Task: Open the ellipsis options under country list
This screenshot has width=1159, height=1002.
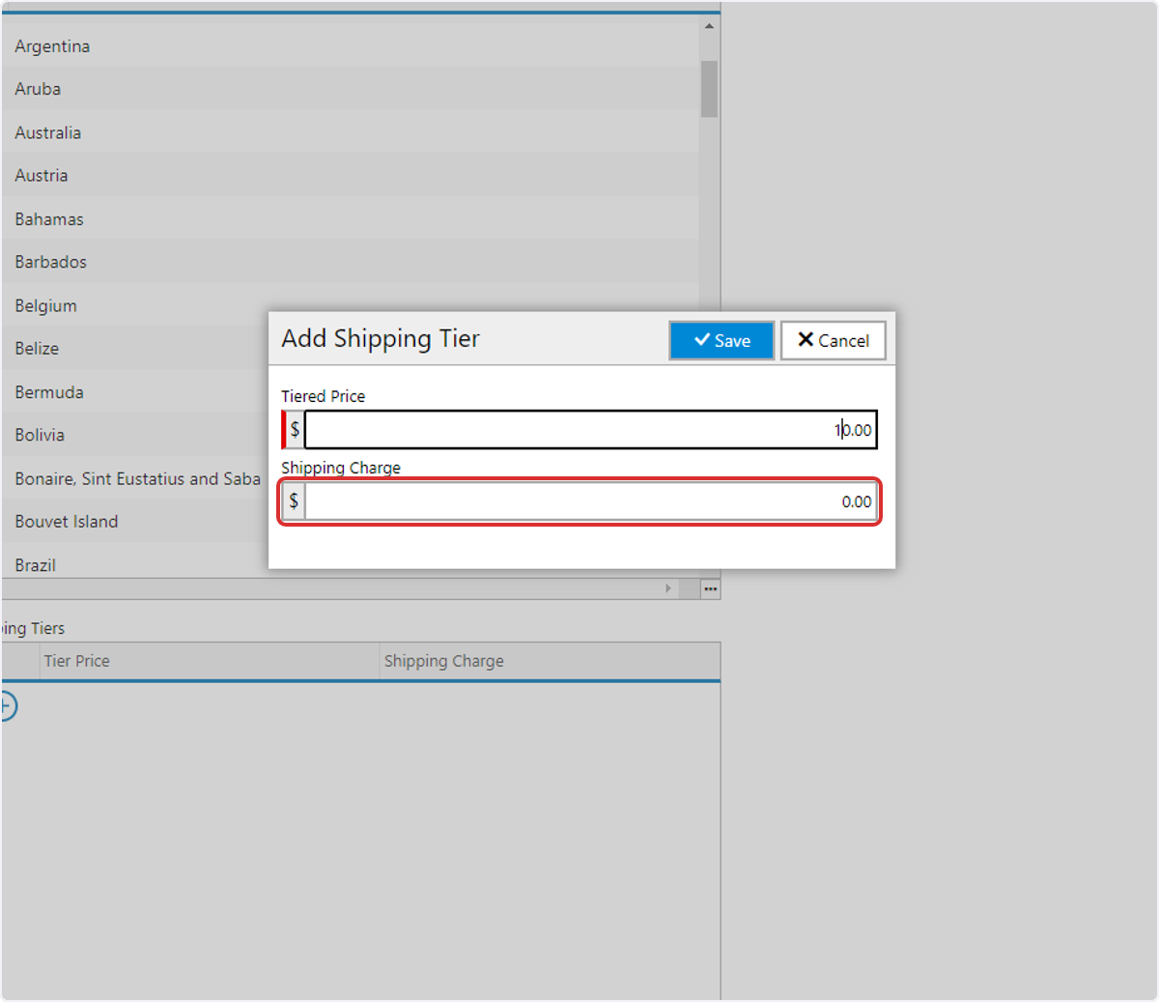Action: (710, 588)
